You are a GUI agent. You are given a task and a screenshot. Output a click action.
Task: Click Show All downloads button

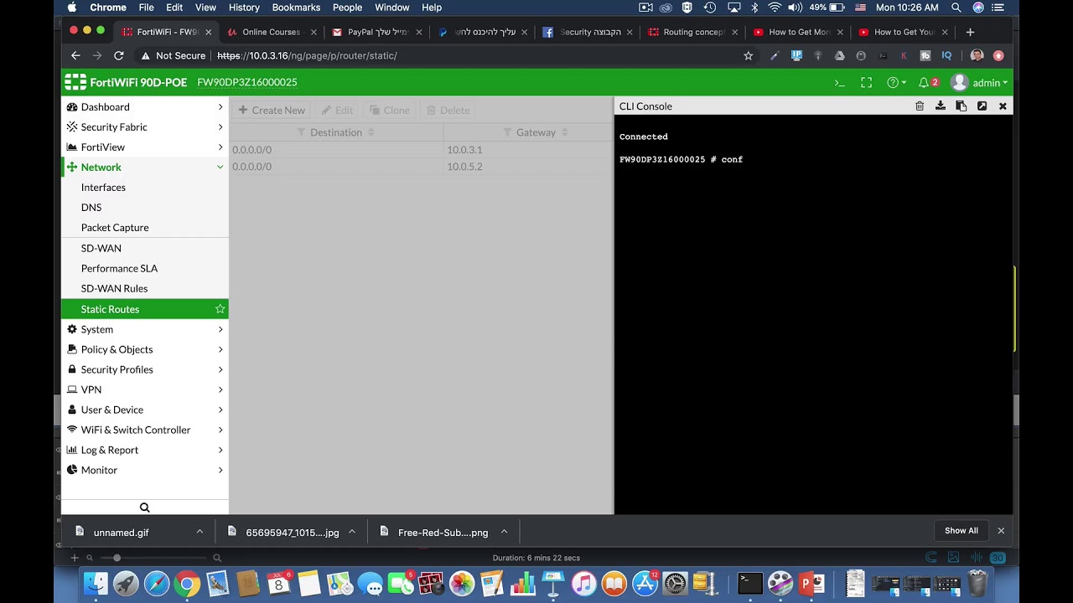coord(961,531)
